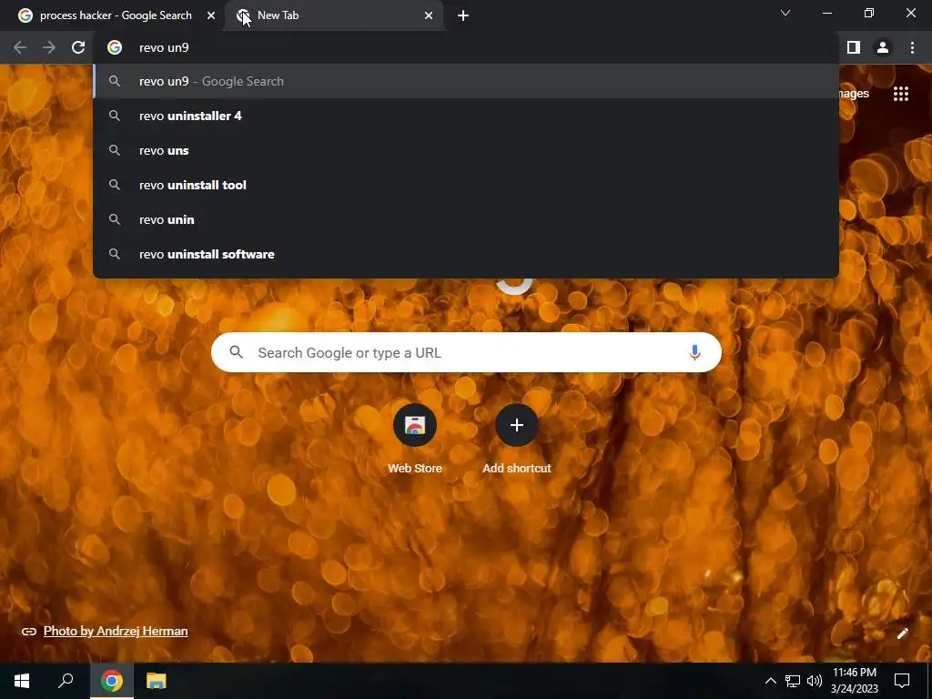Open the volume control tray icon

pyautogui.click(x=815, y=681)
